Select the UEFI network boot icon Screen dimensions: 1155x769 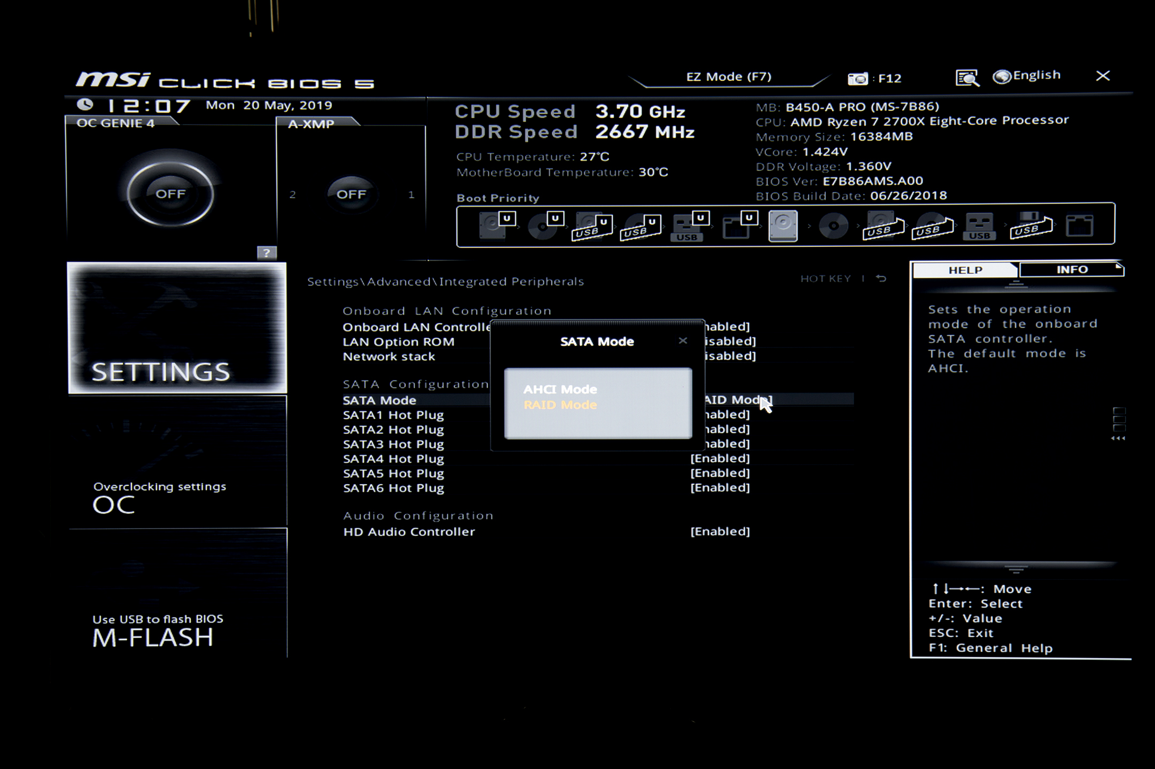point(739,225)
